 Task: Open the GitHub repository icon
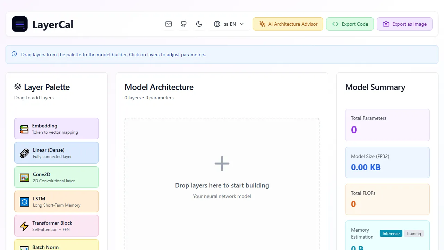tap(183, 24)
